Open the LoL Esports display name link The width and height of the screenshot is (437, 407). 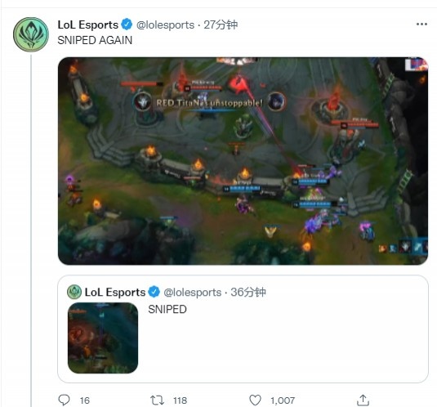(x=87, y=25)
